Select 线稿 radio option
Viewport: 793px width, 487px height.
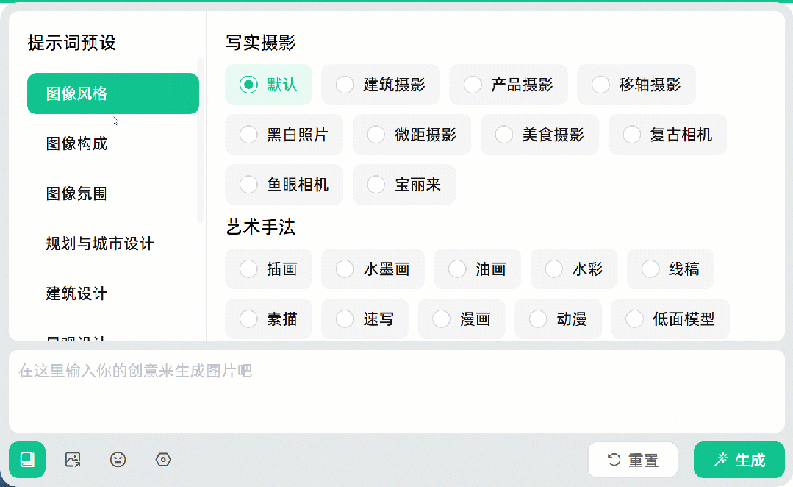670,269
